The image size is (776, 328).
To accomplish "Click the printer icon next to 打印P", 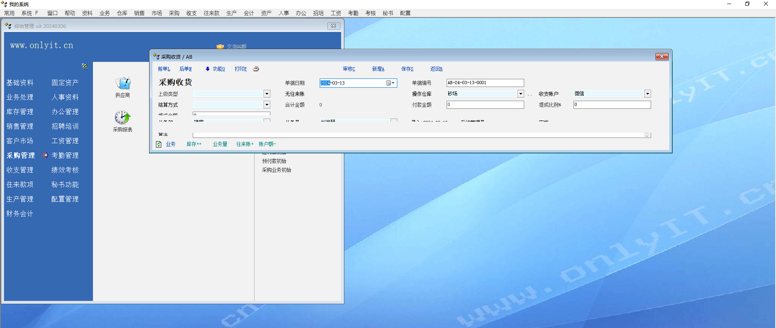I will (x=256, y=69).
